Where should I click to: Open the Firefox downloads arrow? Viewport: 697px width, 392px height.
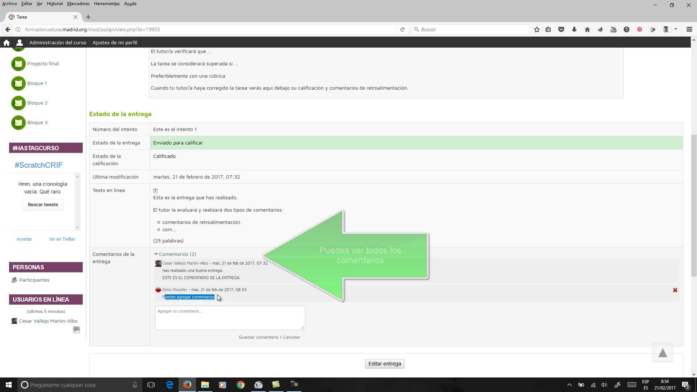point(574,29)
